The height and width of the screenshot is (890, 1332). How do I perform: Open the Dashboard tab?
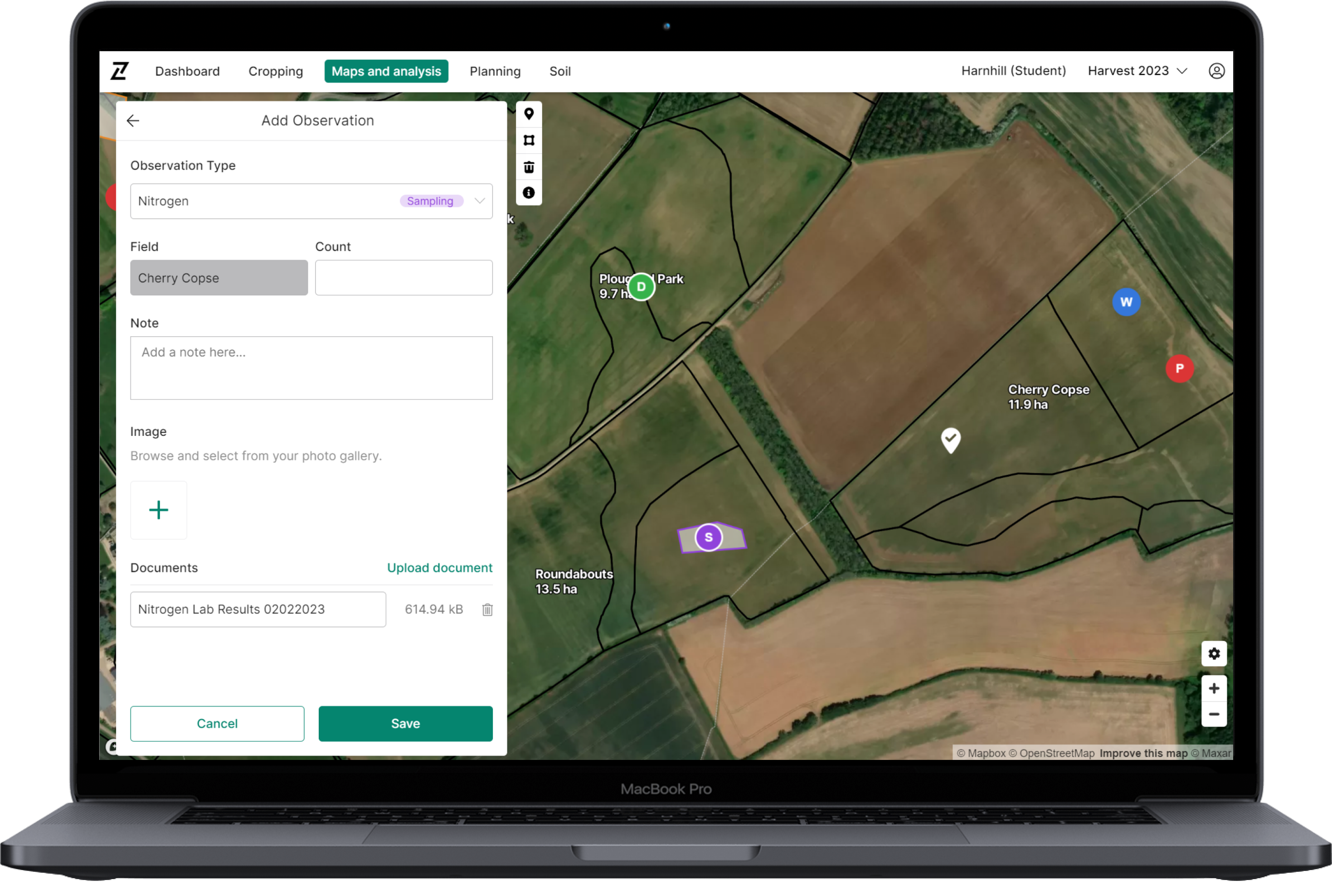187,72
